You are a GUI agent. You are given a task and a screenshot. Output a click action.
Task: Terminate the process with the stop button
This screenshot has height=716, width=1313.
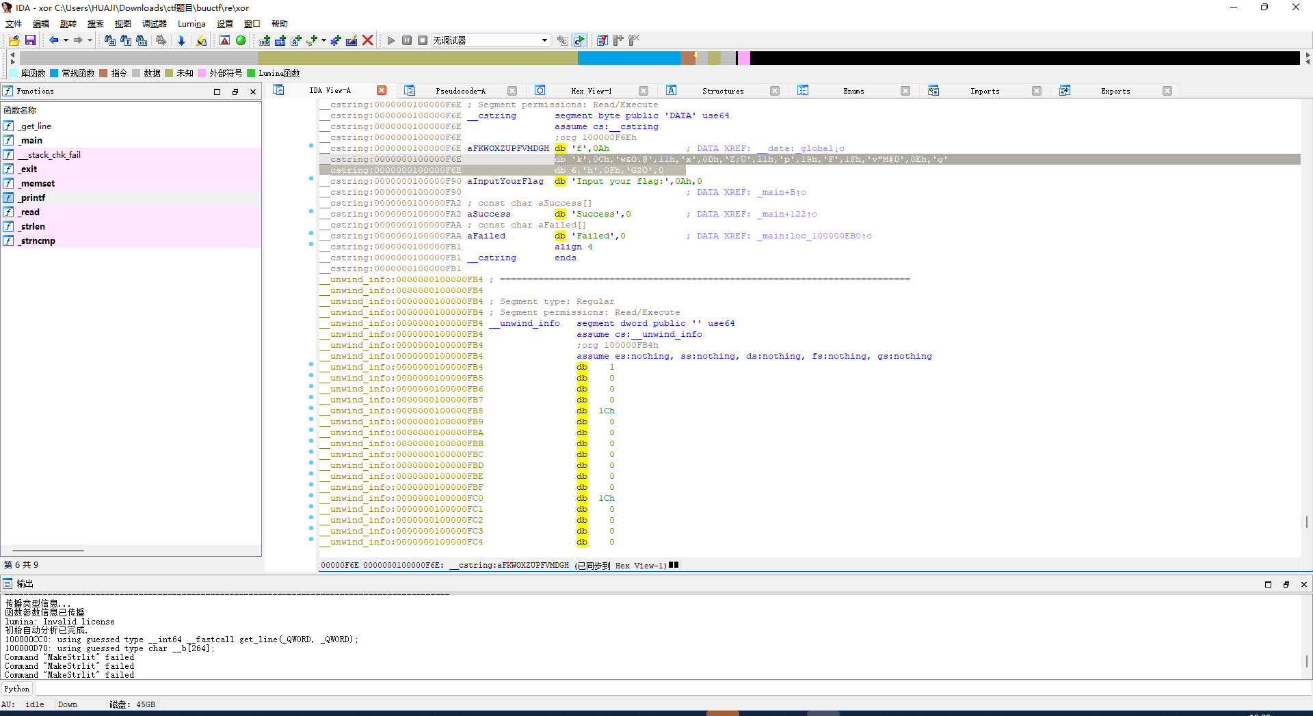[x=423, y=40]
